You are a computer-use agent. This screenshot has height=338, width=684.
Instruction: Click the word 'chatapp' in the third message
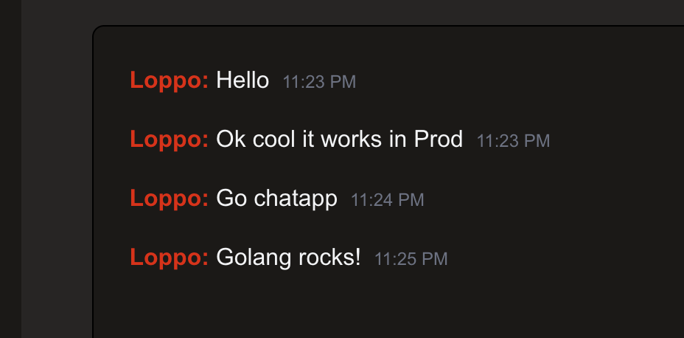coord(296,199)
